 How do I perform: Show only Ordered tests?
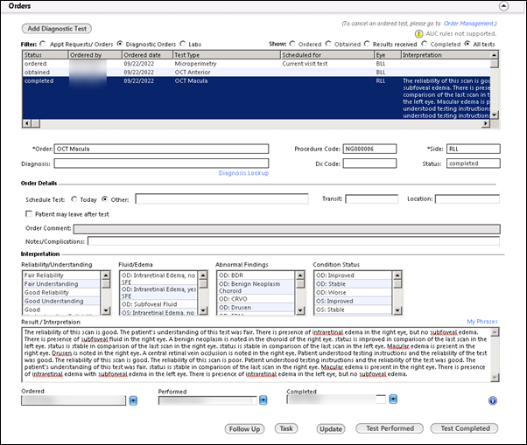tap(292, 44)
